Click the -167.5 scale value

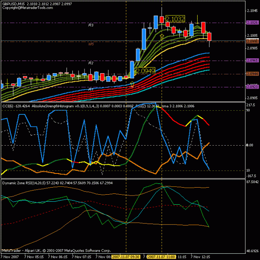(251, 176)
